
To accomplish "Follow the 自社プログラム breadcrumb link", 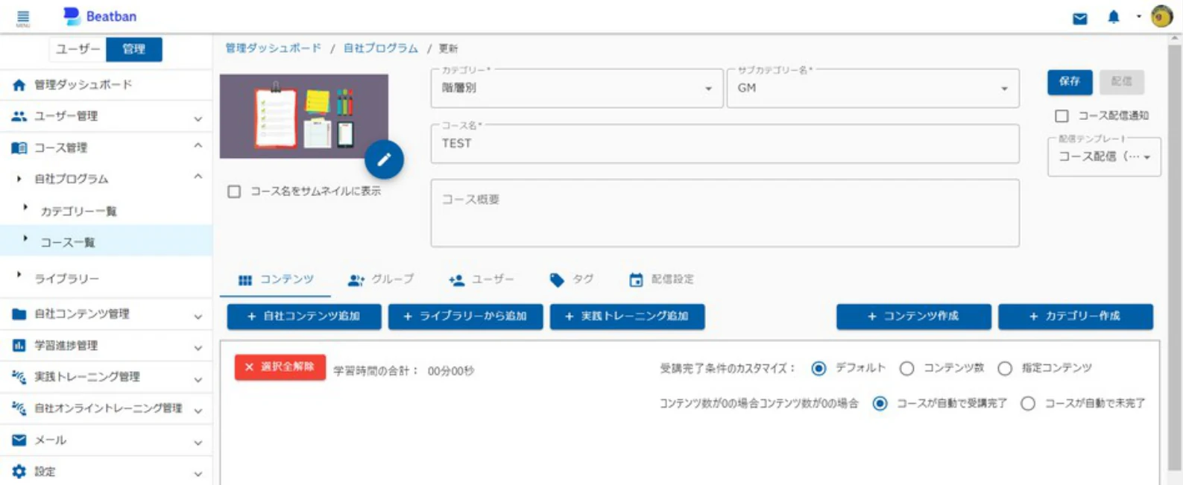I will [380, 48].
